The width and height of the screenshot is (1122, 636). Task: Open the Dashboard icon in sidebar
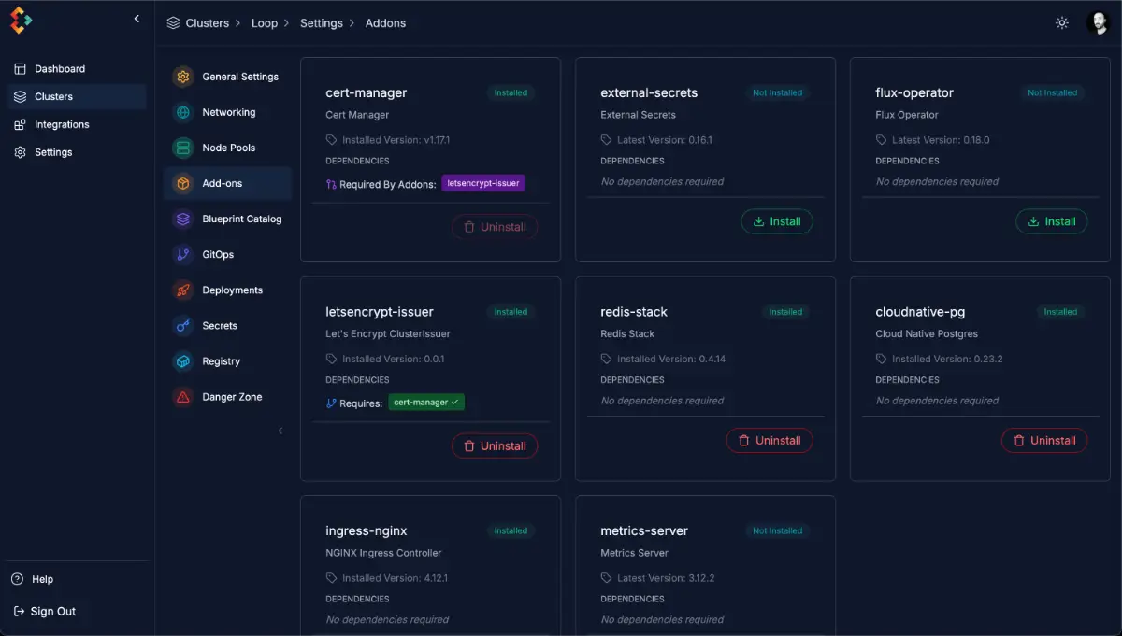click(20, 69)
